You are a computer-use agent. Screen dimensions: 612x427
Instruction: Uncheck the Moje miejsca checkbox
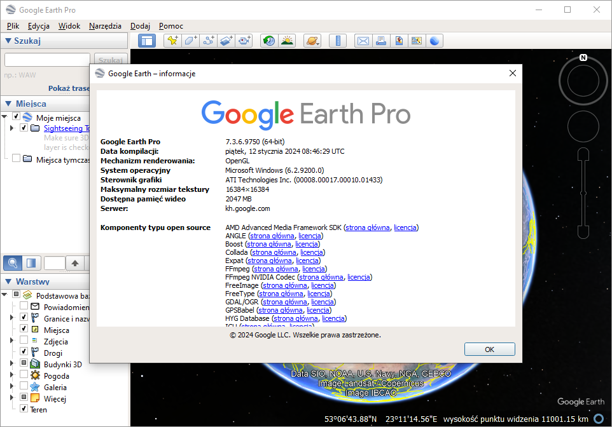coord(16,116)
